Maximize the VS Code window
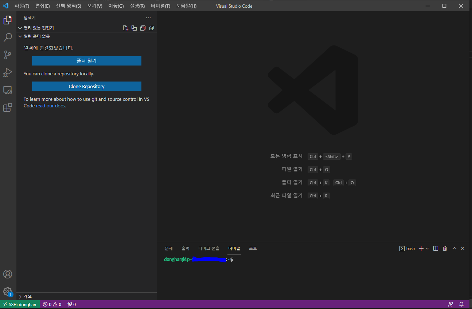Image resolution: width=472 pixels, height=309 pixels. 444,6
